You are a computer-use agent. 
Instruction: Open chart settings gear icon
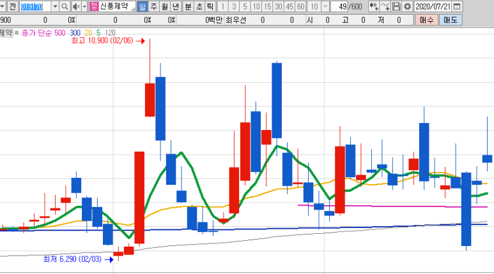tap(407, 6)
